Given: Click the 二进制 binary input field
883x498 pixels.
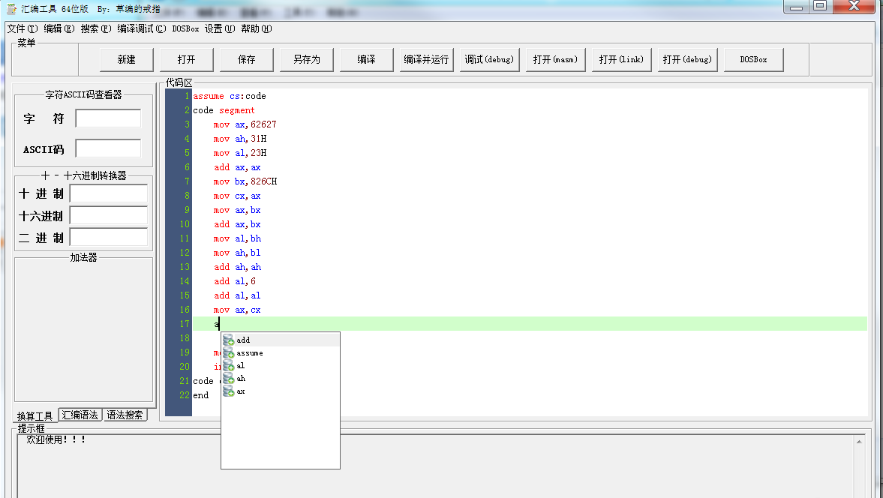Looking at the screenshot, I should [x=108, y=238].
